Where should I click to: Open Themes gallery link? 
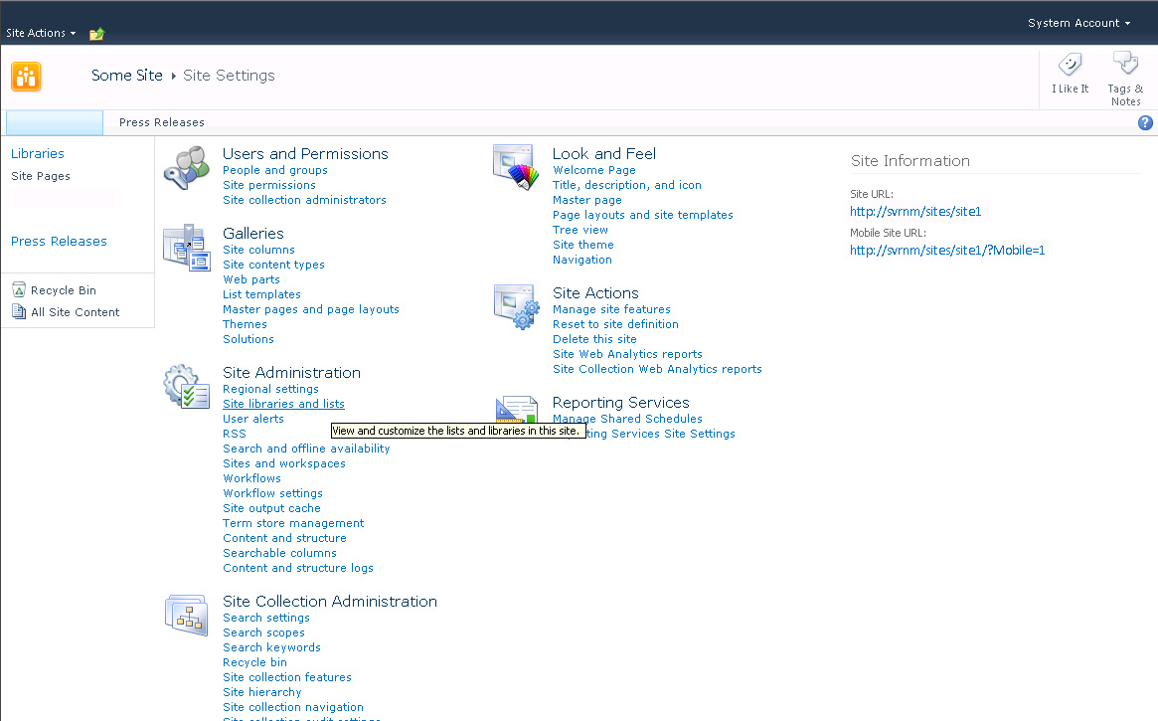click(x=246, y=324)
